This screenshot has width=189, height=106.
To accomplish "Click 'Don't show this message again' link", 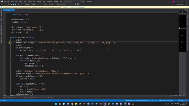I will click(x=77, y=7).
